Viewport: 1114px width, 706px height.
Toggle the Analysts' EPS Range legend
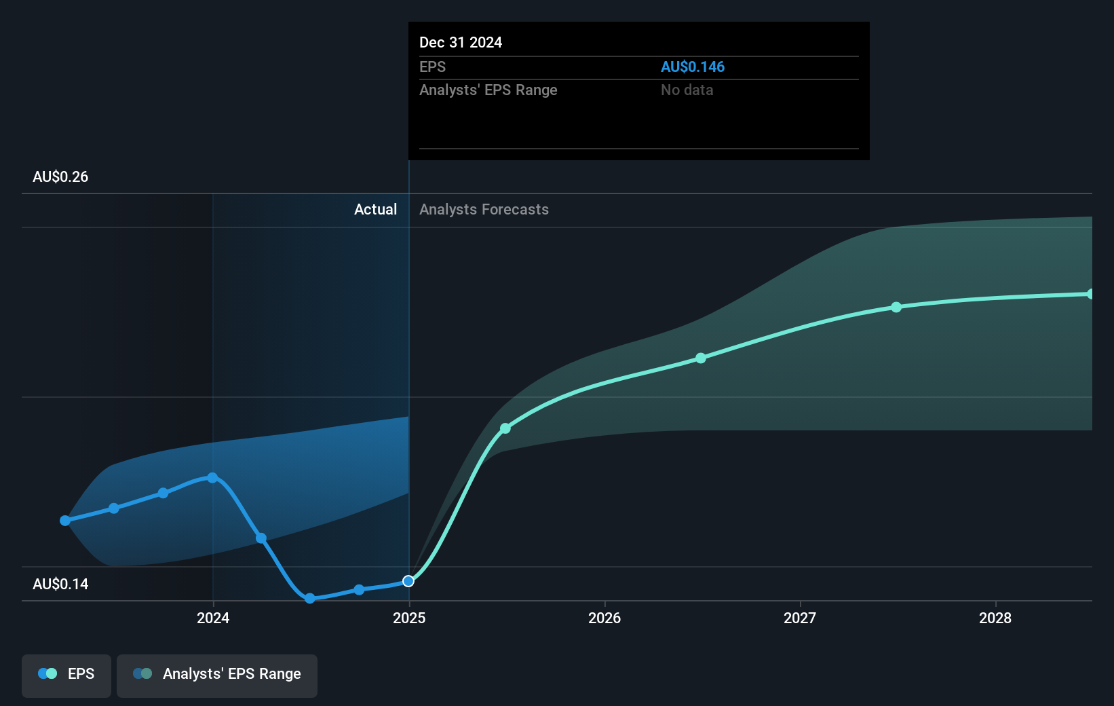coord(217,675)
